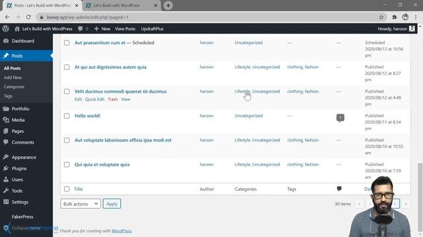Open the Chrome three-dot menu
This screenshot has width=423, height=237.
click(x=416, y=17)
